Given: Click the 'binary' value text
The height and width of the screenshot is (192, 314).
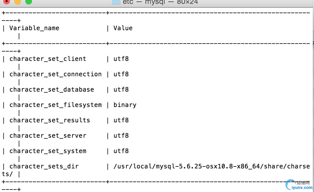Looking at the screenshot, I should point(125,105).
